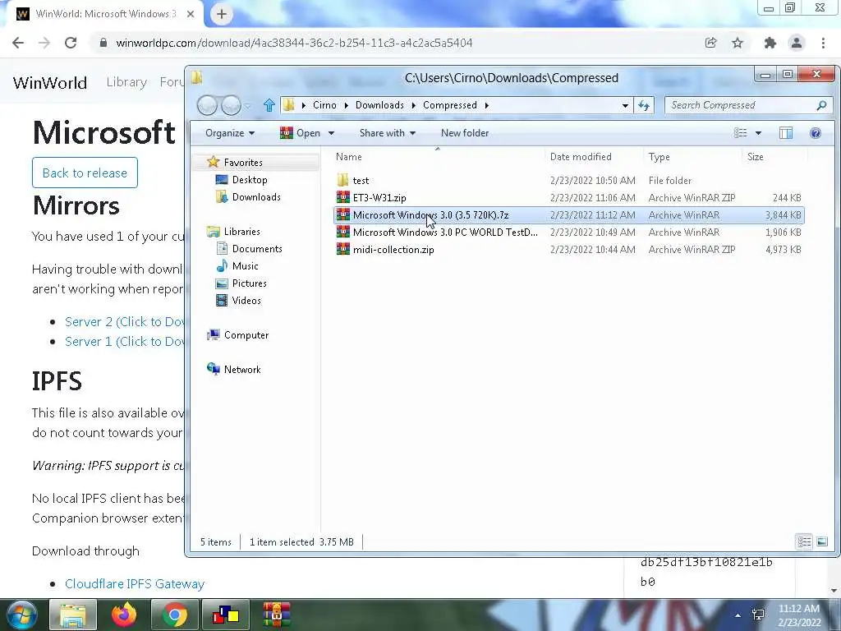Select Network in navigation pane
Image resolution: width=841 pixels, height=631 pixels.
(242, 369)
